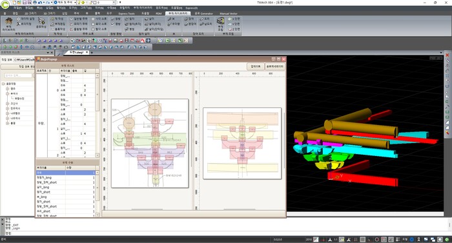Click the X 단면 section view icon
The image size is (452, 243).
[x=234, y=19]
